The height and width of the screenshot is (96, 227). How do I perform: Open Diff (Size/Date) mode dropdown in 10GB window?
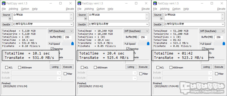point(136,31)
